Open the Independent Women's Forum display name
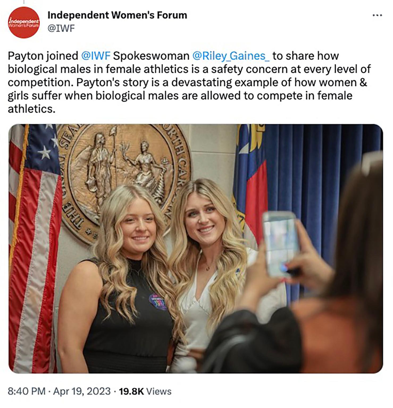 pyautogui.click(x=117, y=15)
